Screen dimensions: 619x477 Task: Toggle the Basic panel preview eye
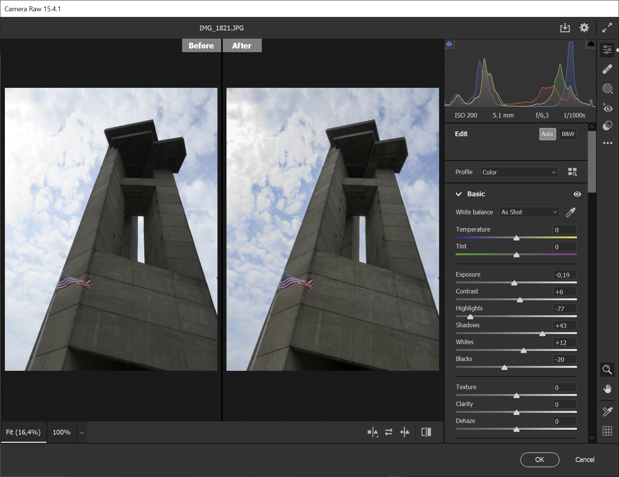click(577, 194)
